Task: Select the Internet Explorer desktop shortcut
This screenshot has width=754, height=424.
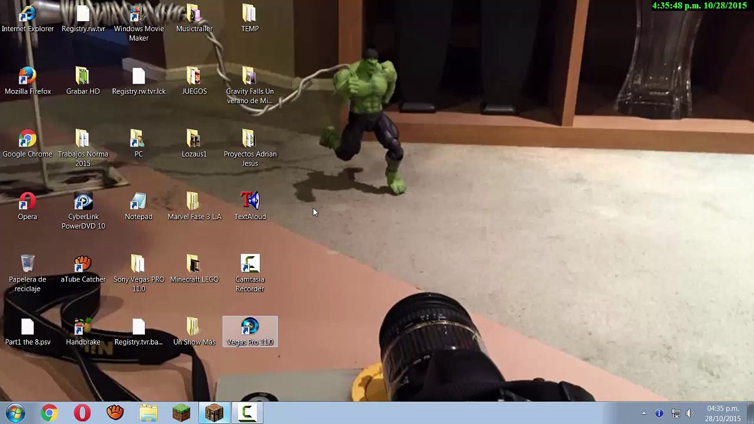Action: tap(27, 18)
